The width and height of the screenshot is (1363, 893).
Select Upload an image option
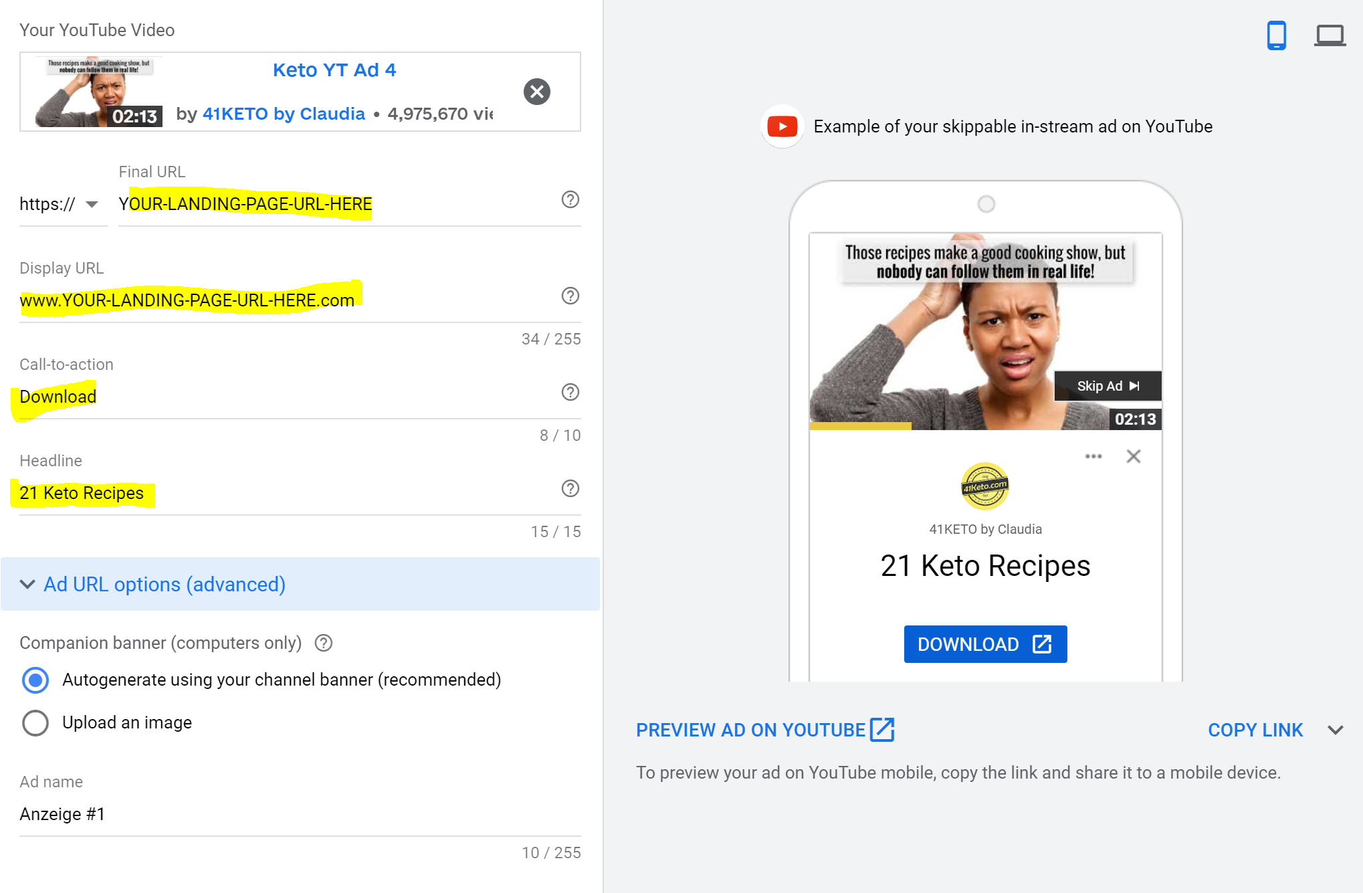point(35,723)
